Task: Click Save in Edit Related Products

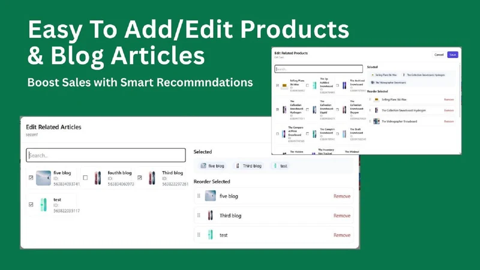Action: click(x=453, y=55)
